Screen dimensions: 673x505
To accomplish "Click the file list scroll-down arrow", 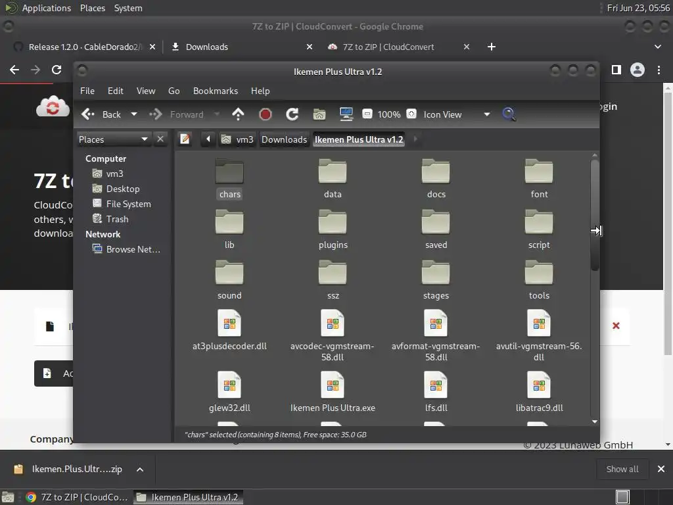I will pos(594,421).
